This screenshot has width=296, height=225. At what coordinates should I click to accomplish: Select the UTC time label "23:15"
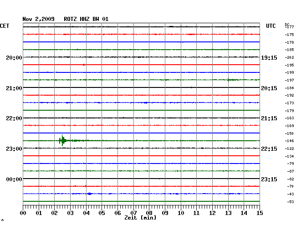pos(269,179)
